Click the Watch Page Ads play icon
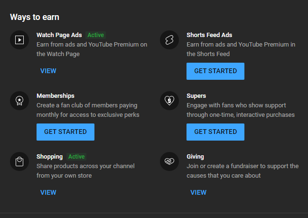 [19, 40]
